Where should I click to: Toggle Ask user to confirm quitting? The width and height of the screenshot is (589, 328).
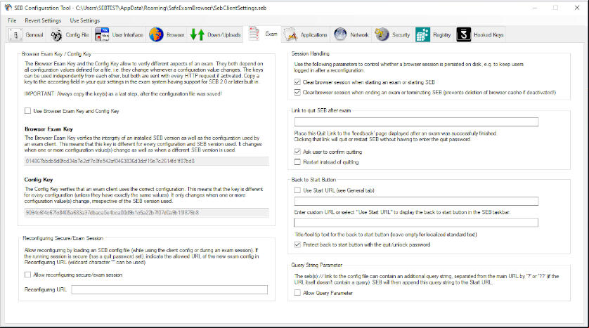coord(297,152)
